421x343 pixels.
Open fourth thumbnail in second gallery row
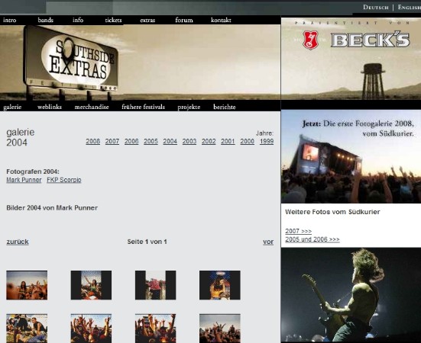(220, 329)
